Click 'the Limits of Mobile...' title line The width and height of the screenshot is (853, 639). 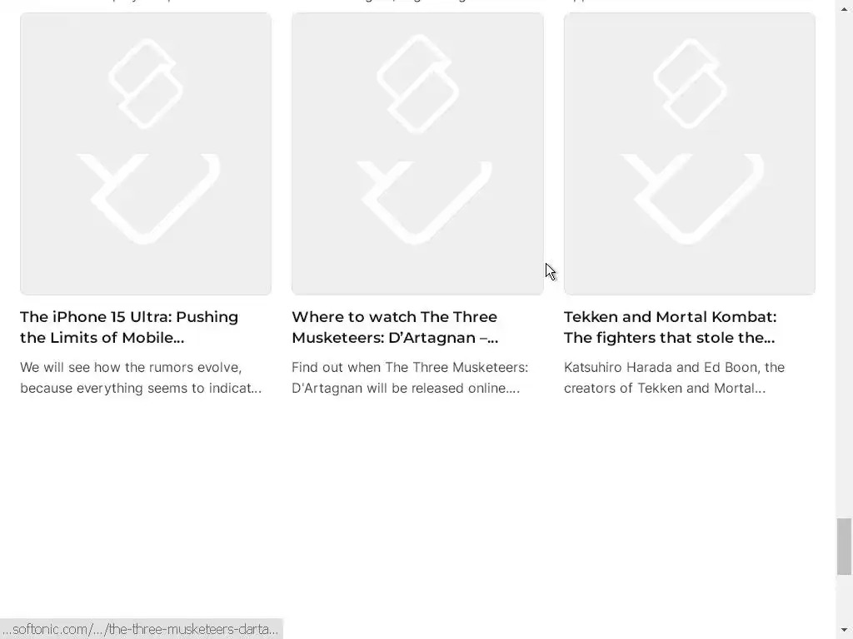102,338
